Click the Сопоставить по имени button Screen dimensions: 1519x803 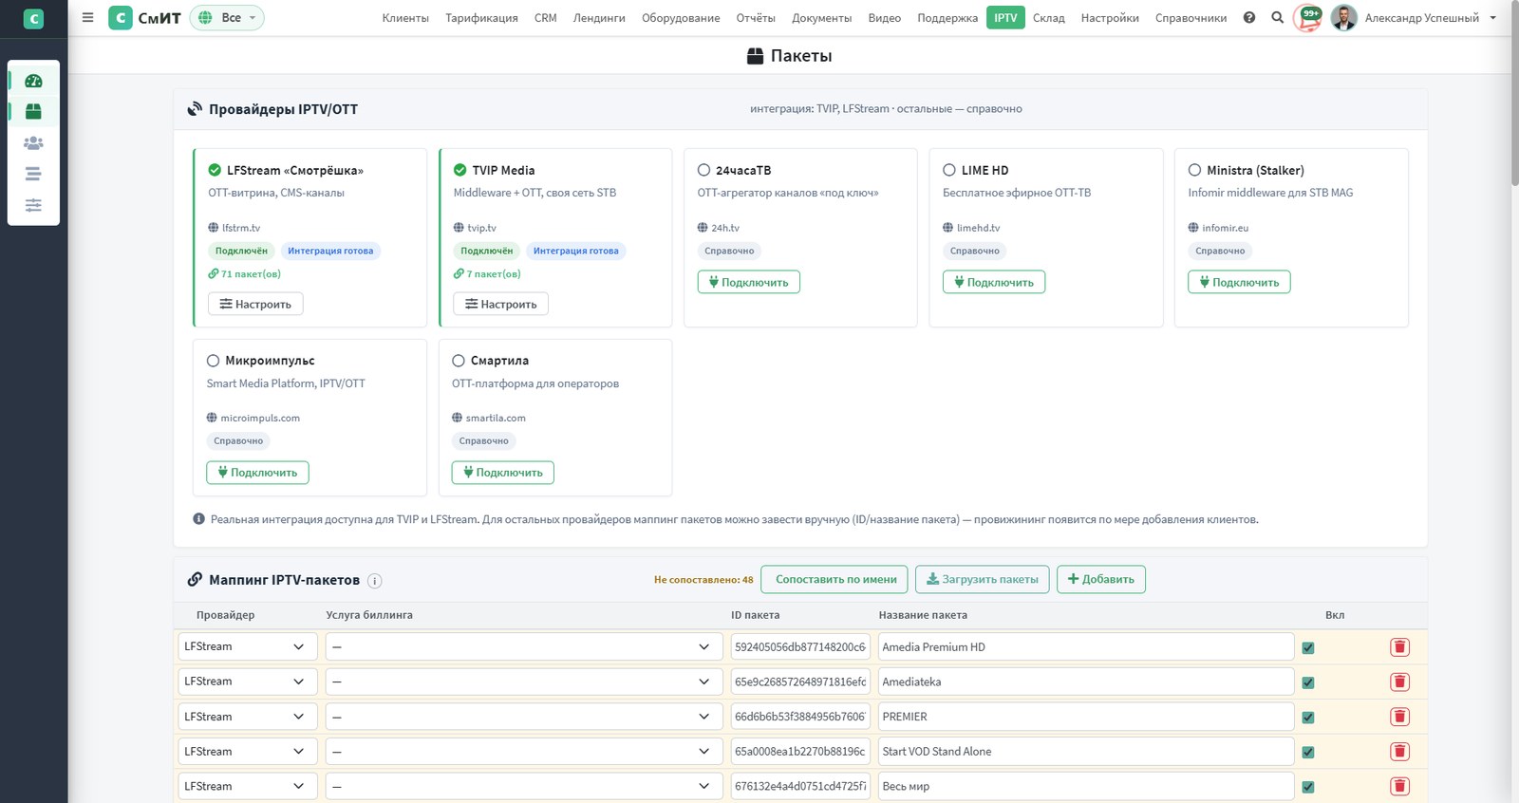[835, 579]
